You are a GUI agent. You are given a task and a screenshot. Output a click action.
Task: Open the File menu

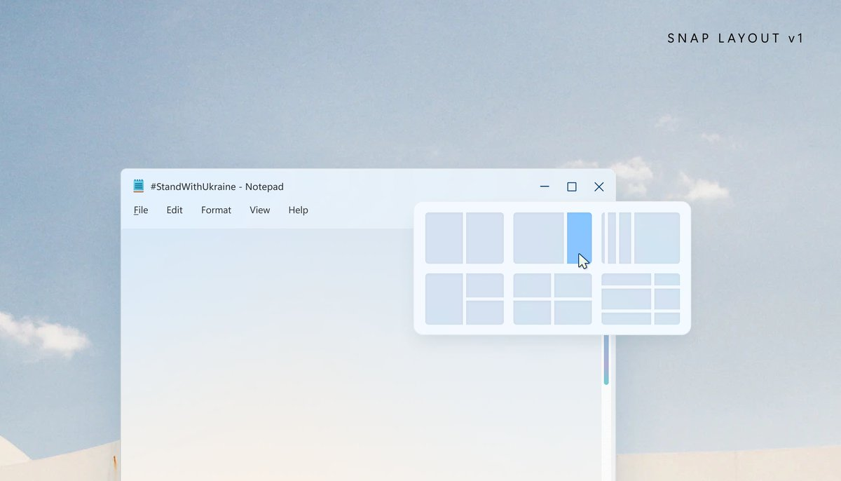(141, 210)
